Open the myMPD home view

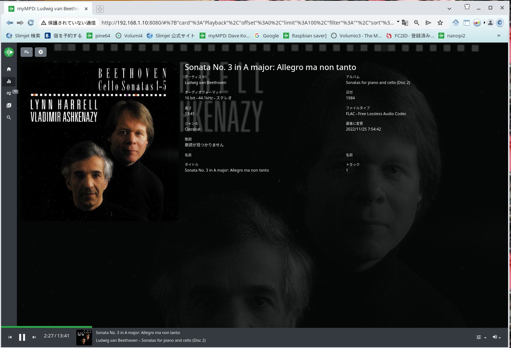coord(9,69)
